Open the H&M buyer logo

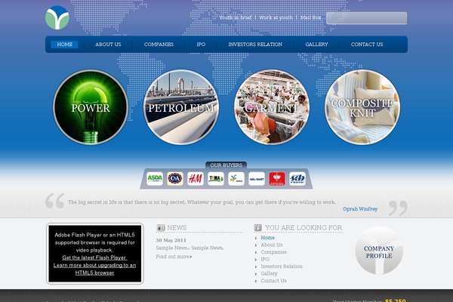point(196,179)
